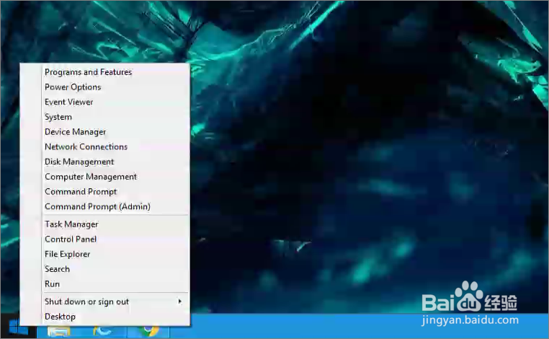This screenshot has width=549, height=339.
Task: Open File Explorer taskbar icon
Action: click(x=59, y=331)
